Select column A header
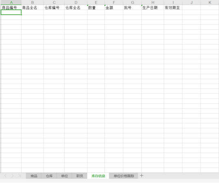The width and height of the screenshot is (219, 183). (11, 2)
